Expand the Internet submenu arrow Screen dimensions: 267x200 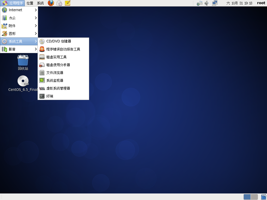tap(35, 10)
